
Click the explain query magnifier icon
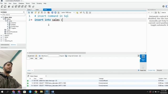point(42,13)
